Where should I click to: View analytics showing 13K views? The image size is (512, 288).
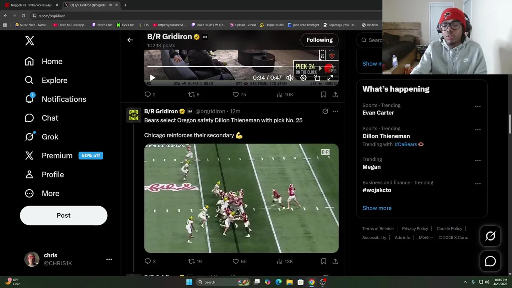[x=285, y=261]
